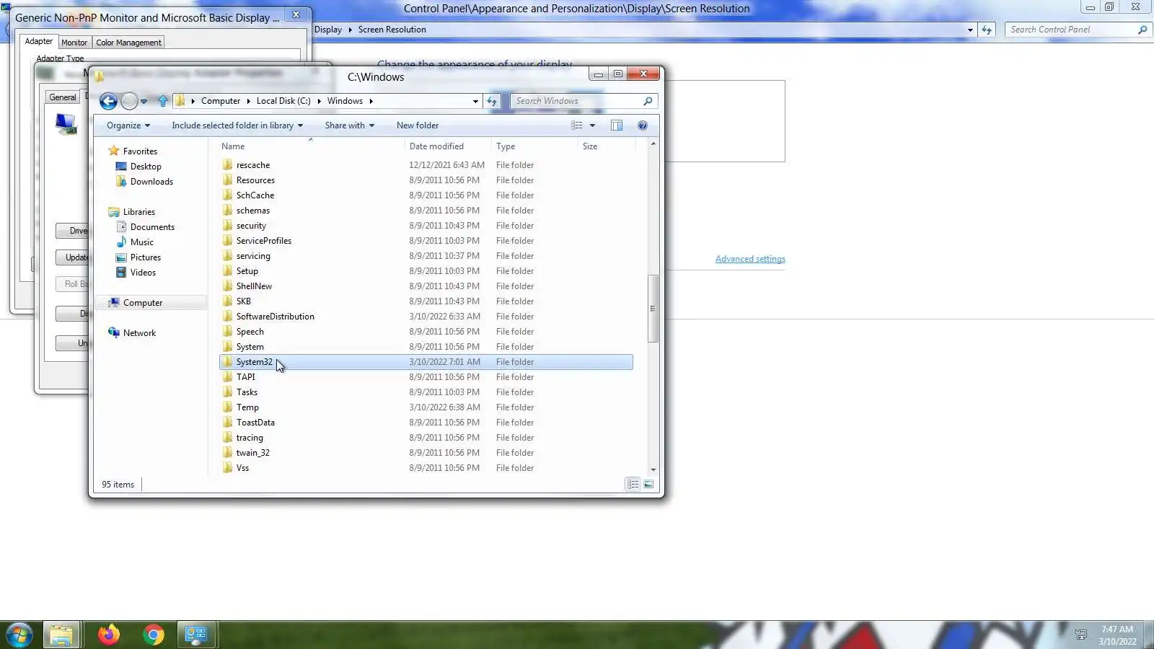The height and width of the screenshot is (649, 1154).
Task: Select the servicing folder icon
Action: click(x=228, y=255)
